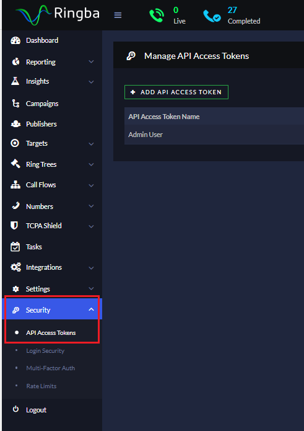Open the Call Flows menu label
The width and height of the screenshot is (304, 431).
coord(41,185)
